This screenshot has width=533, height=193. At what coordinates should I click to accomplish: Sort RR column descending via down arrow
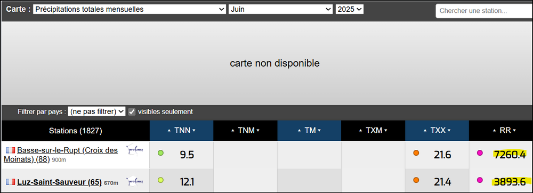click(x=515, y=131)
